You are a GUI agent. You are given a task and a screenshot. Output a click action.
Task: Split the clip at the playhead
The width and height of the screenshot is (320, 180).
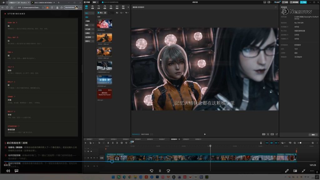108,143
